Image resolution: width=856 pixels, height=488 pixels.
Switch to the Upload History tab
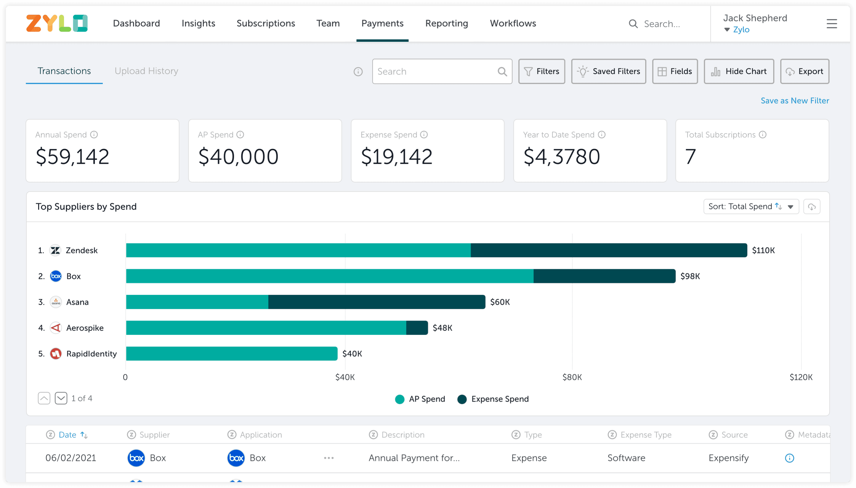pyautogui.click(x=146, y=71)
